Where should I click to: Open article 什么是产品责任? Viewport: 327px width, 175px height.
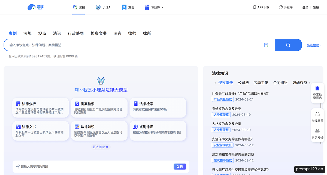pos(240,93)
